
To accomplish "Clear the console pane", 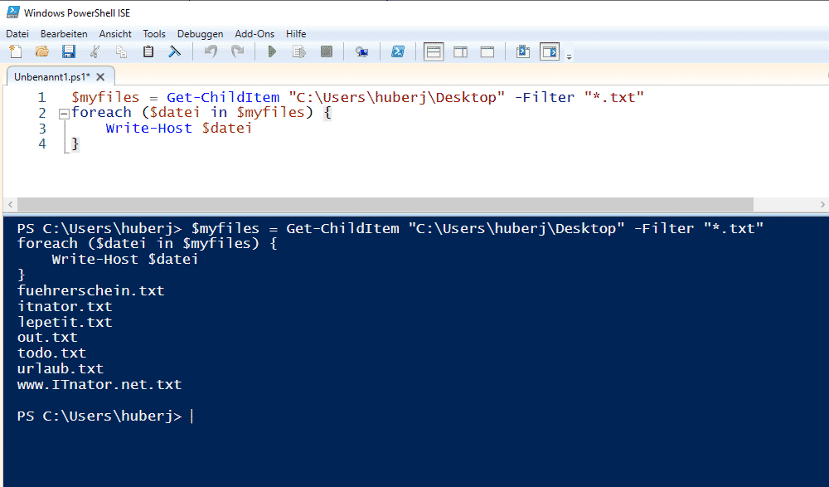I will point(174,51).
